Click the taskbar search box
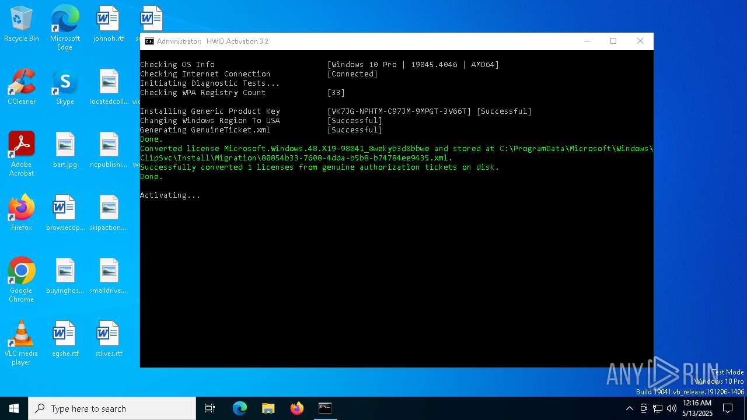 (112, 408)
